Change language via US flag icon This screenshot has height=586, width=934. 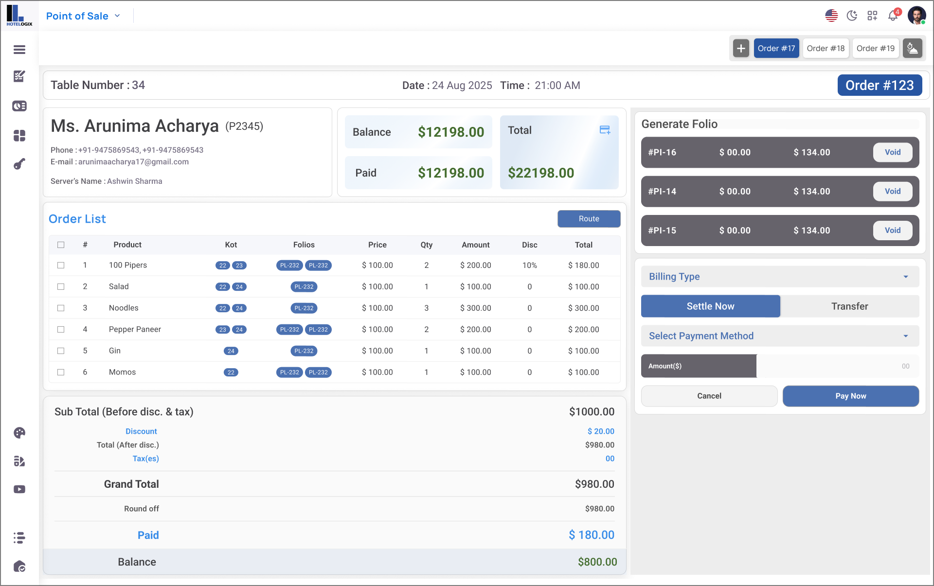coord(831,16)
